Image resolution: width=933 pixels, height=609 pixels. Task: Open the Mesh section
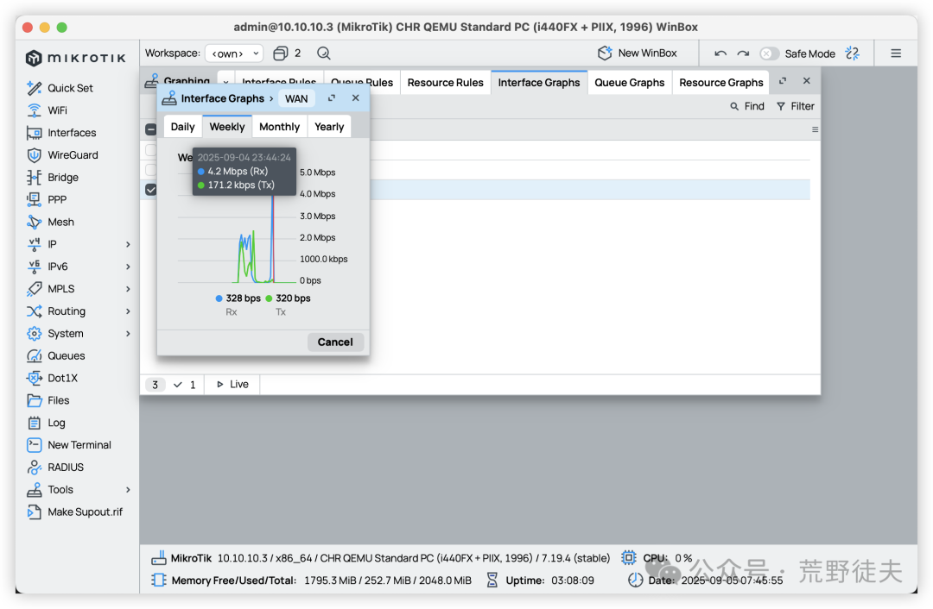click(51, 223)
